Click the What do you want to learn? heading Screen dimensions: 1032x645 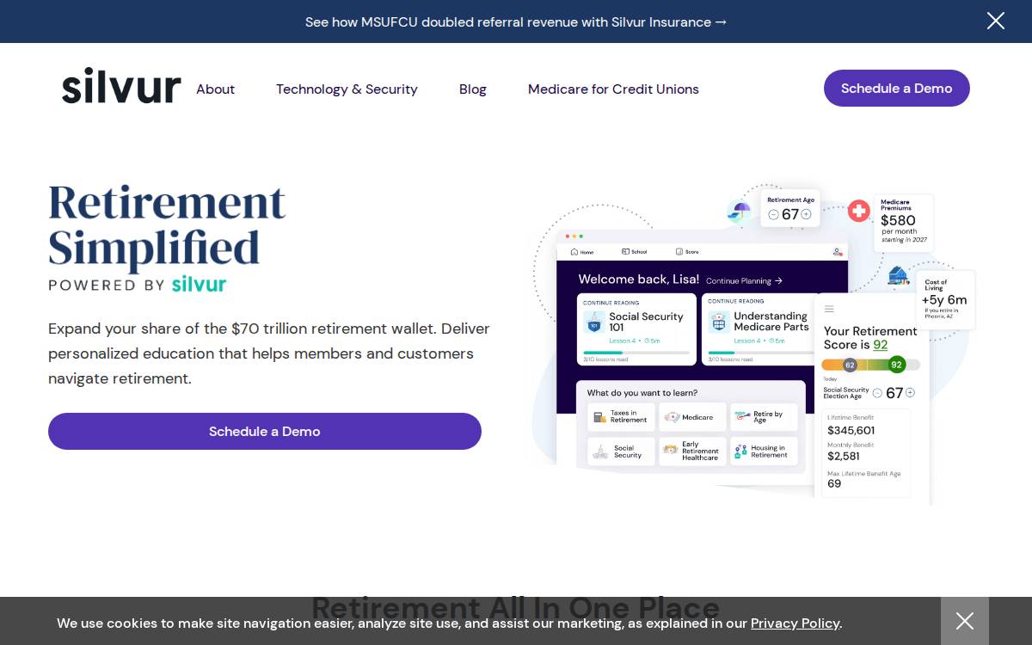(x=642, y=393)
